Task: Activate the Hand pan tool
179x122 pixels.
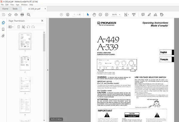Action: tap(94, 15)
